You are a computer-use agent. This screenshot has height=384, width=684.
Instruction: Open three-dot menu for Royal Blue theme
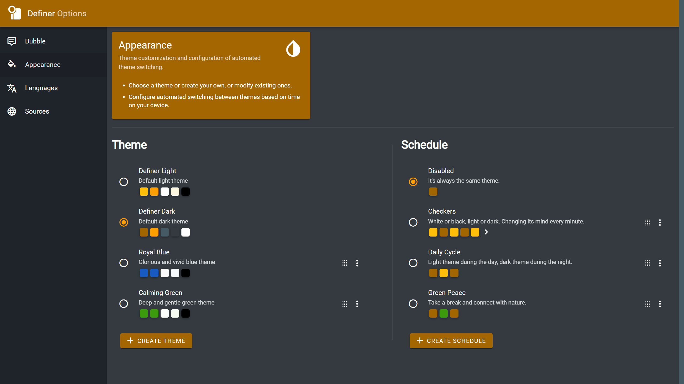click(357, 263)
